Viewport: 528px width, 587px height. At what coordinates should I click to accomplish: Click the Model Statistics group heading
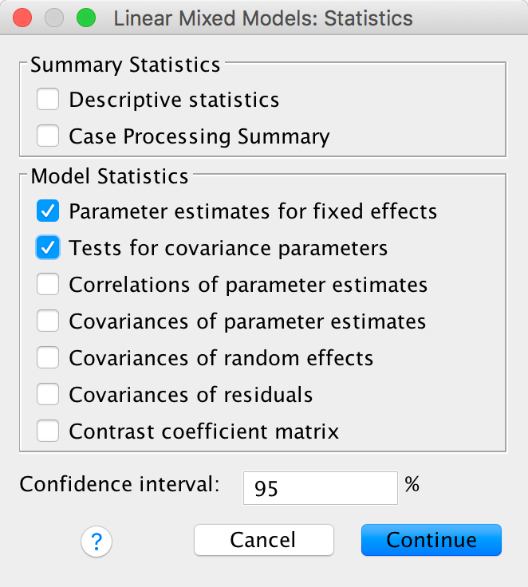click(x=109, y=176)
